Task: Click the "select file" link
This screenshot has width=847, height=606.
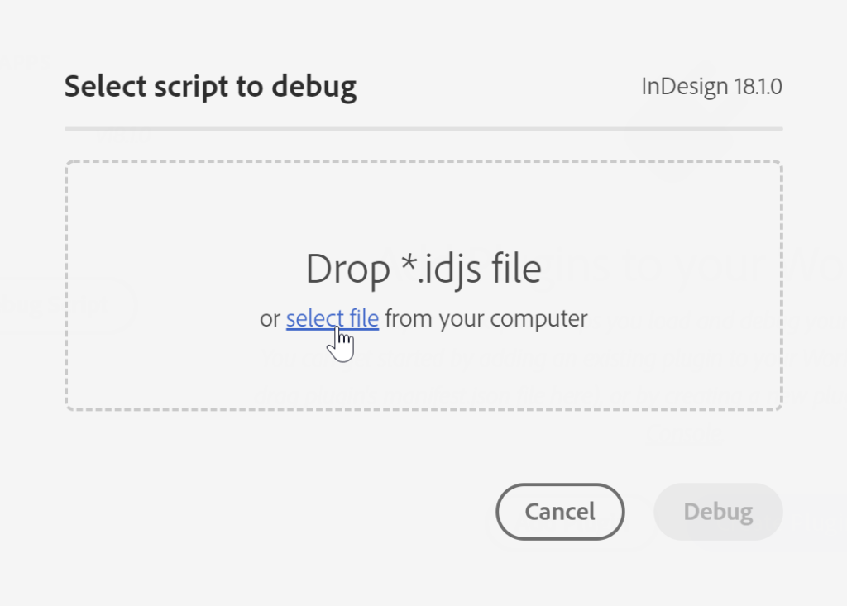Action: 333,318
